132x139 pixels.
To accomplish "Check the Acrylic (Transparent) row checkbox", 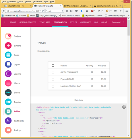I will (53, 72).
